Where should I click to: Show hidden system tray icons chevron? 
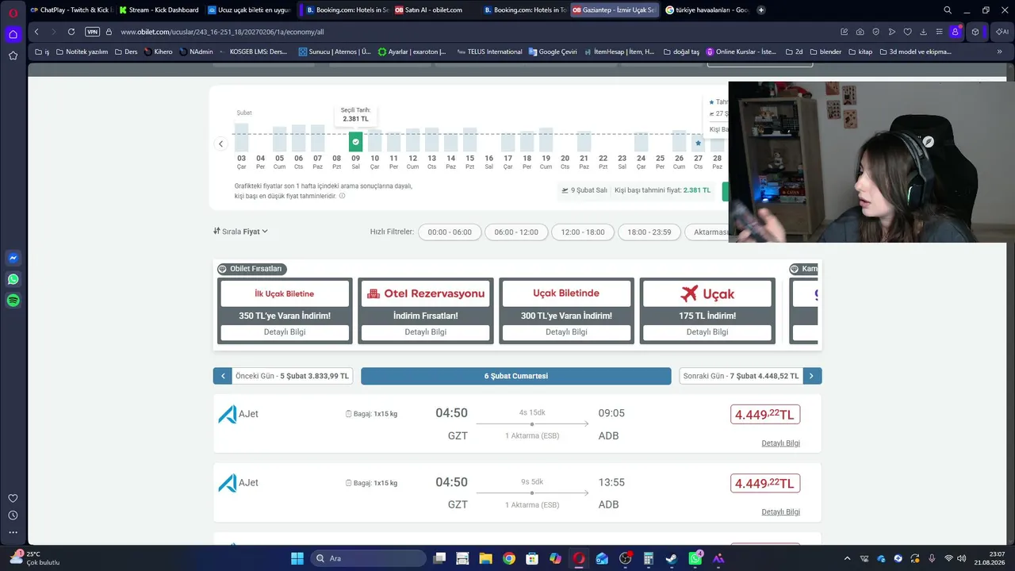point(847,558)
